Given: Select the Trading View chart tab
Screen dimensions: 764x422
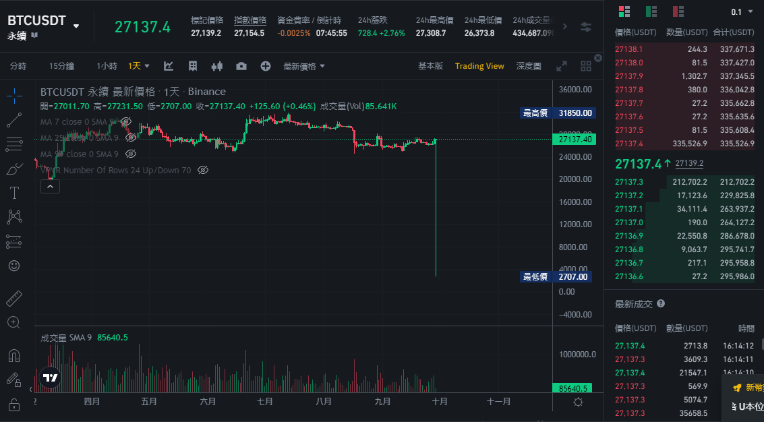Looking at the screenshot, I should [x=479, y=66].
